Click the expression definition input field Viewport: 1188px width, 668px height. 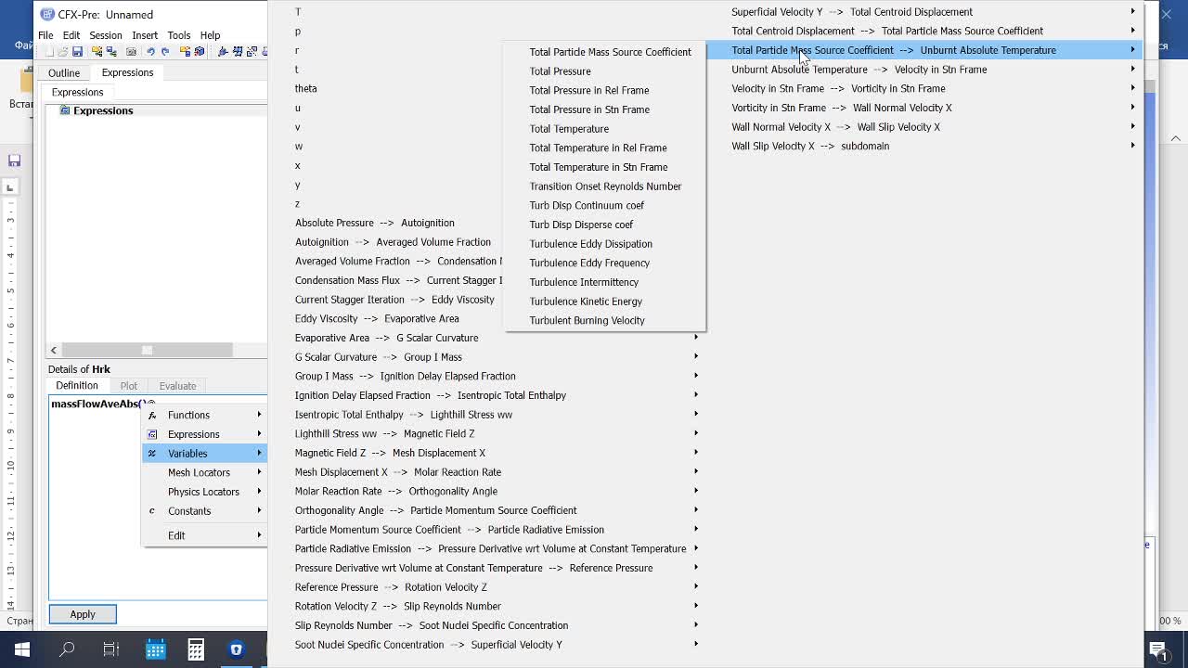(x=158, y=497)
